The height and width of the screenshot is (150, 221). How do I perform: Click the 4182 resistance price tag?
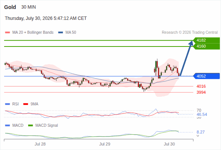(206, 40)
